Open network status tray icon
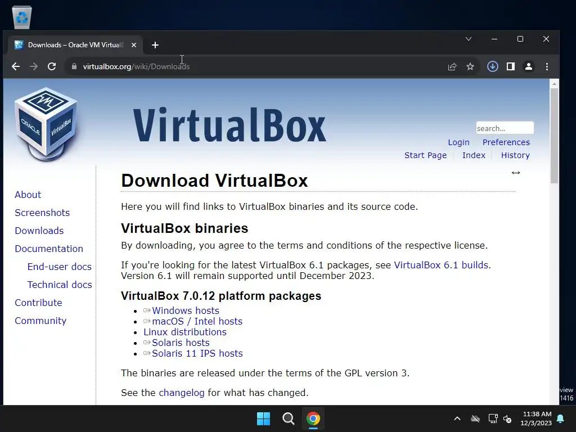The height and width of the screenshot is (432, 576). tap(493, 418)
